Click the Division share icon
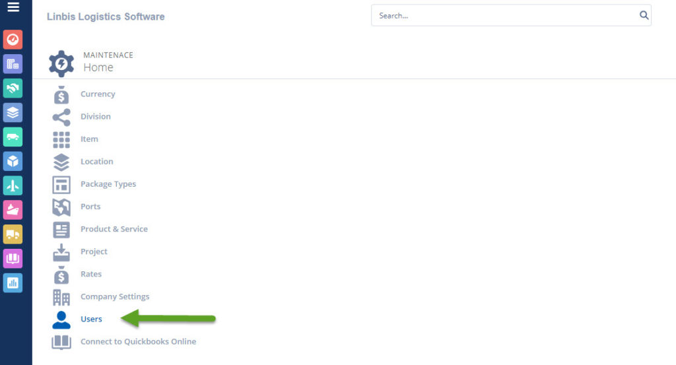Image resolution: width=676 pixels, height=365 pixels. coord(61,117)
